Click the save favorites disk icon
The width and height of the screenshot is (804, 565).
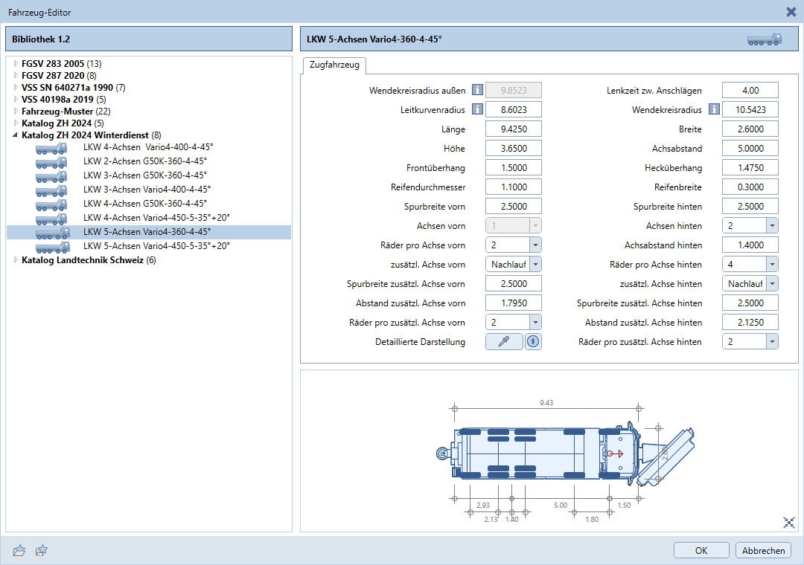[42, 550]
